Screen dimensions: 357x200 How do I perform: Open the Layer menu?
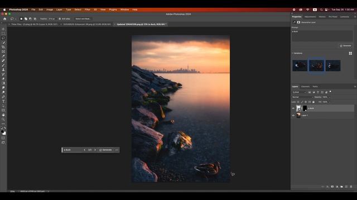coord(59,10)
